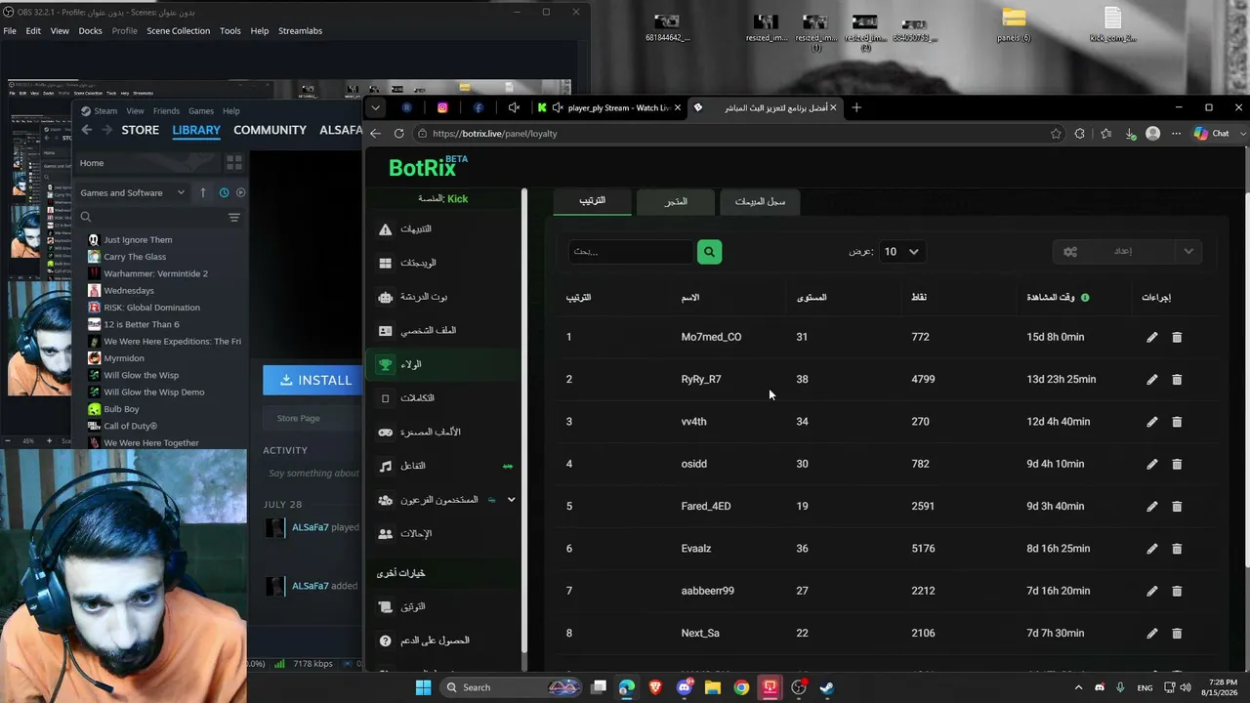The width and height of the screenshot is (1250, 703).
Task: Click the Steam ready-to-play filter icon
Action: pyautogui.click(x=241, y=192)
